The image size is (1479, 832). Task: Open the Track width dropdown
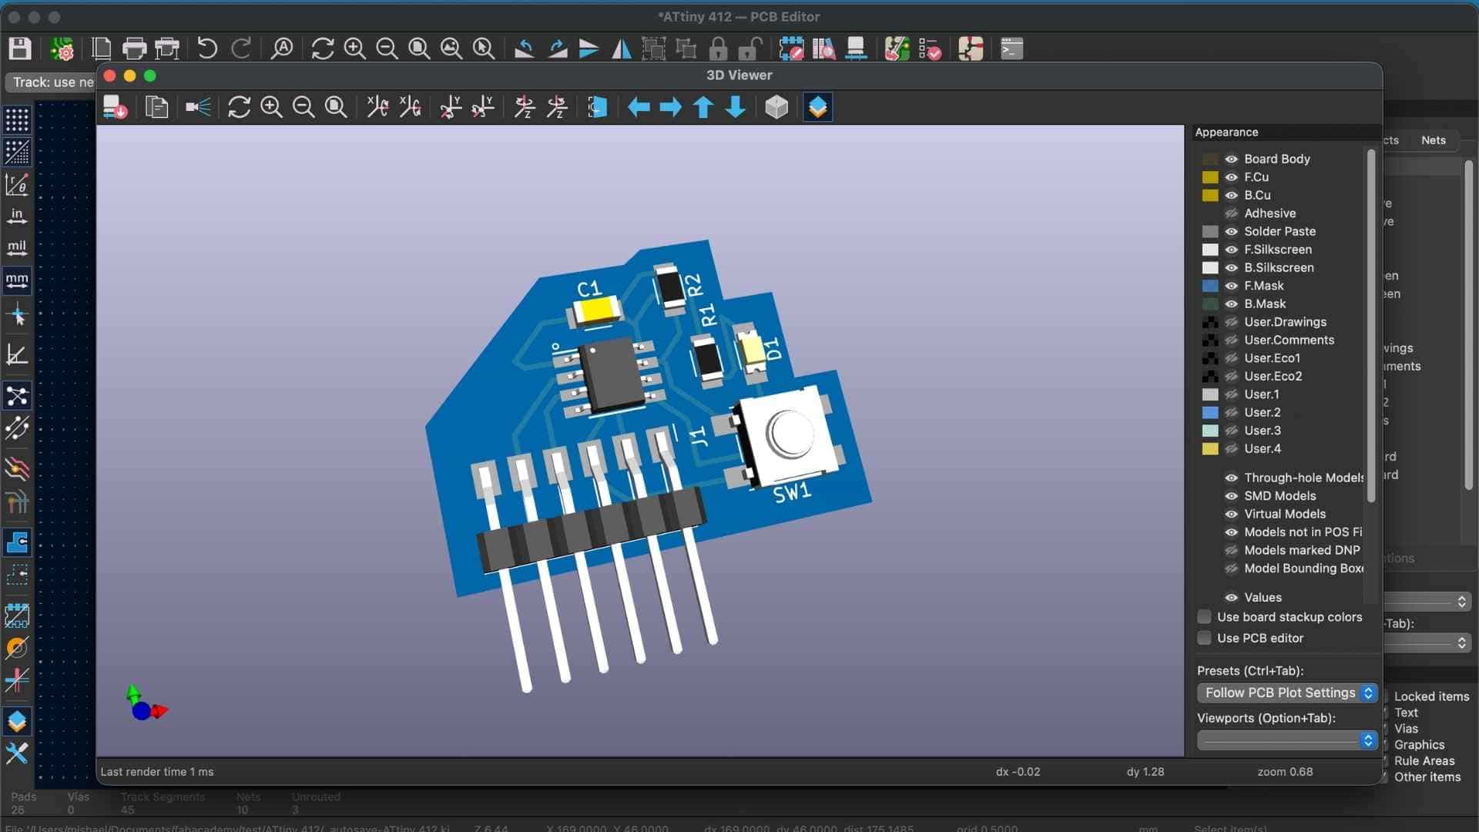click(x=51, y=82)
